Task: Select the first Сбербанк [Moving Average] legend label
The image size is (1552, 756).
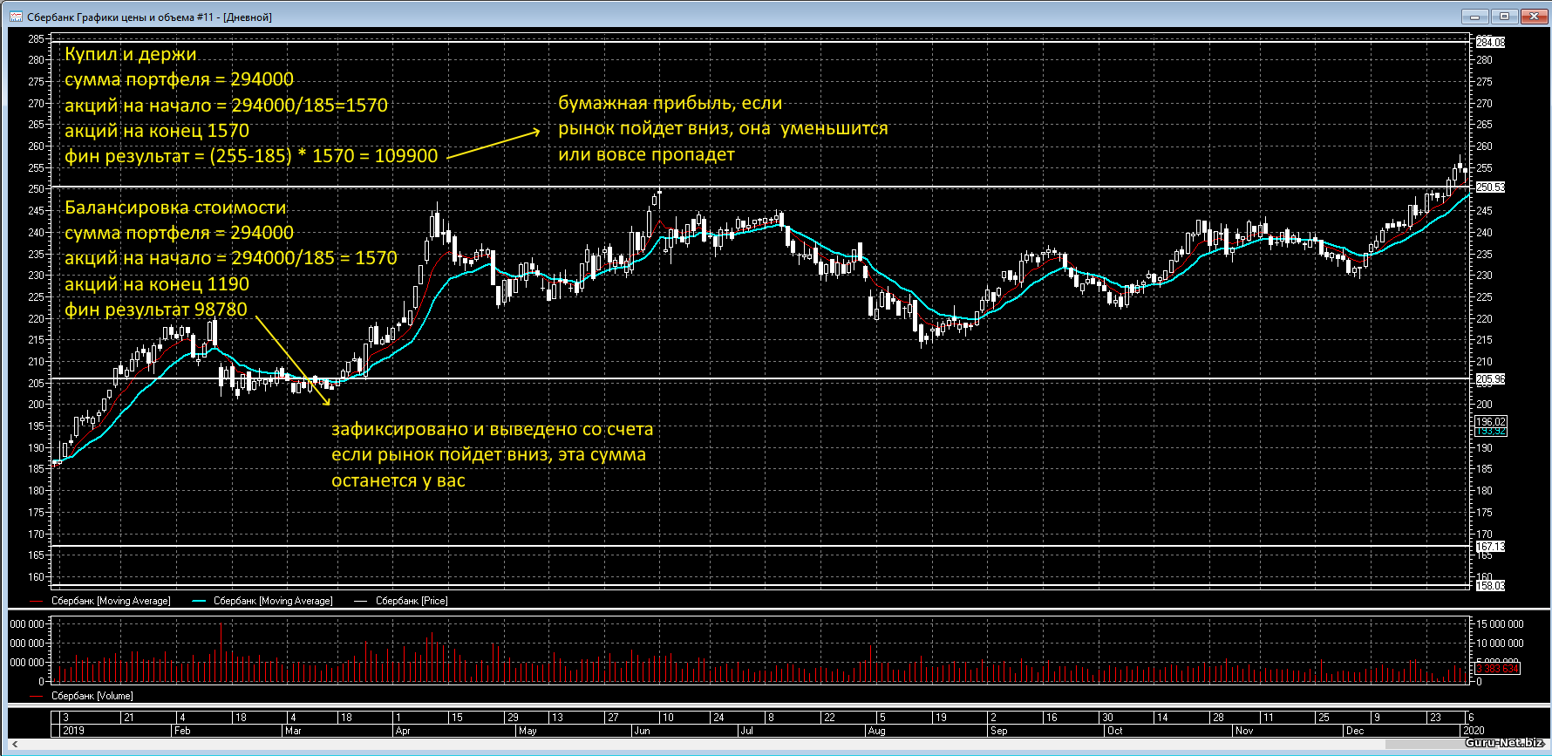Action: [x=111, y=601]
